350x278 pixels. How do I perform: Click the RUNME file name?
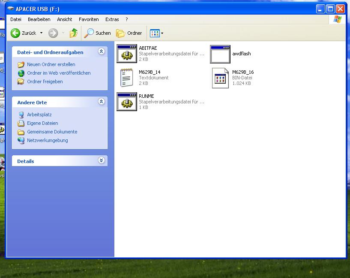click(x=147, y=96)
